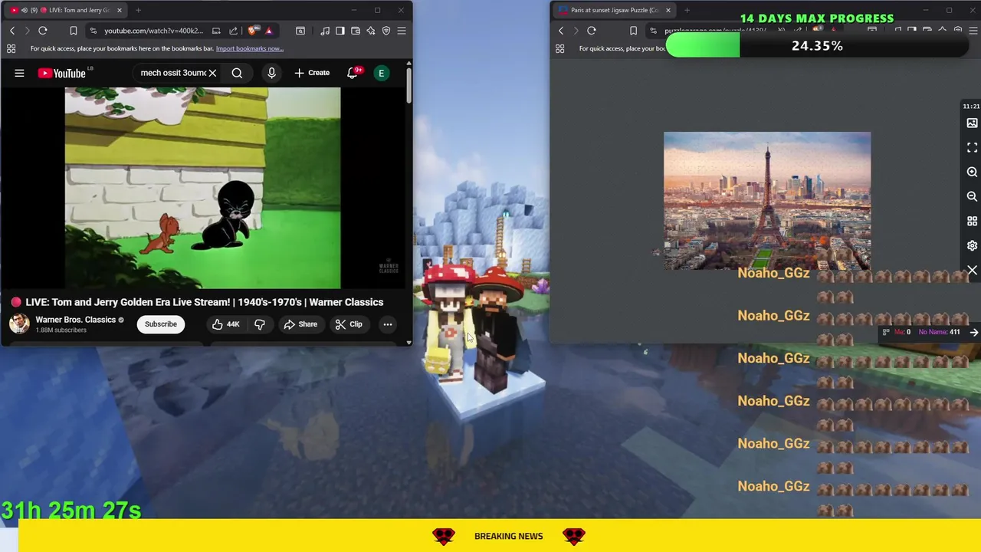The width and height of the screenshot is (981, 552).
Task: Click the Brave Rewards triangle icon
Action: coord(268,31)
